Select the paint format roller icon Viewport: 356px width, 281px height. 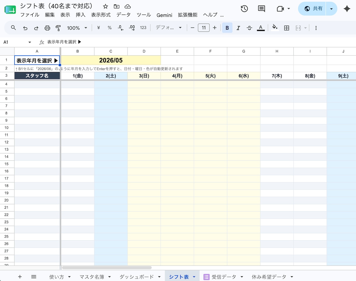pyautogui.click(x=58, y=28)
